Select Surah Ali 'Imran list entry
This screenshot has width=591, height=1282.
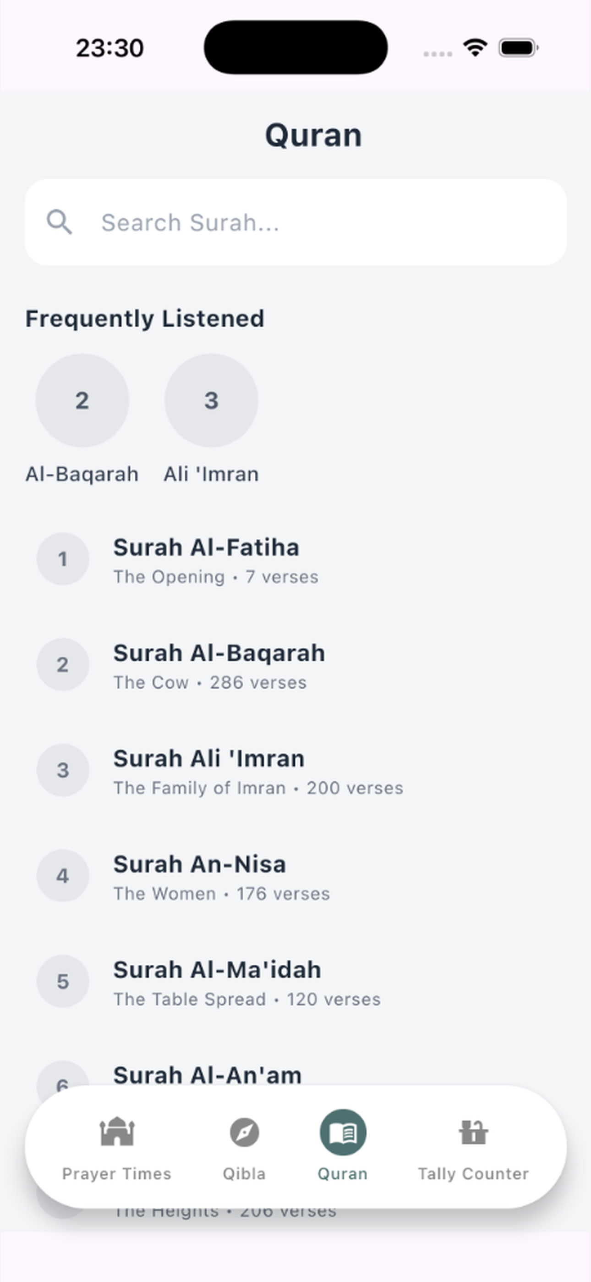295,771
